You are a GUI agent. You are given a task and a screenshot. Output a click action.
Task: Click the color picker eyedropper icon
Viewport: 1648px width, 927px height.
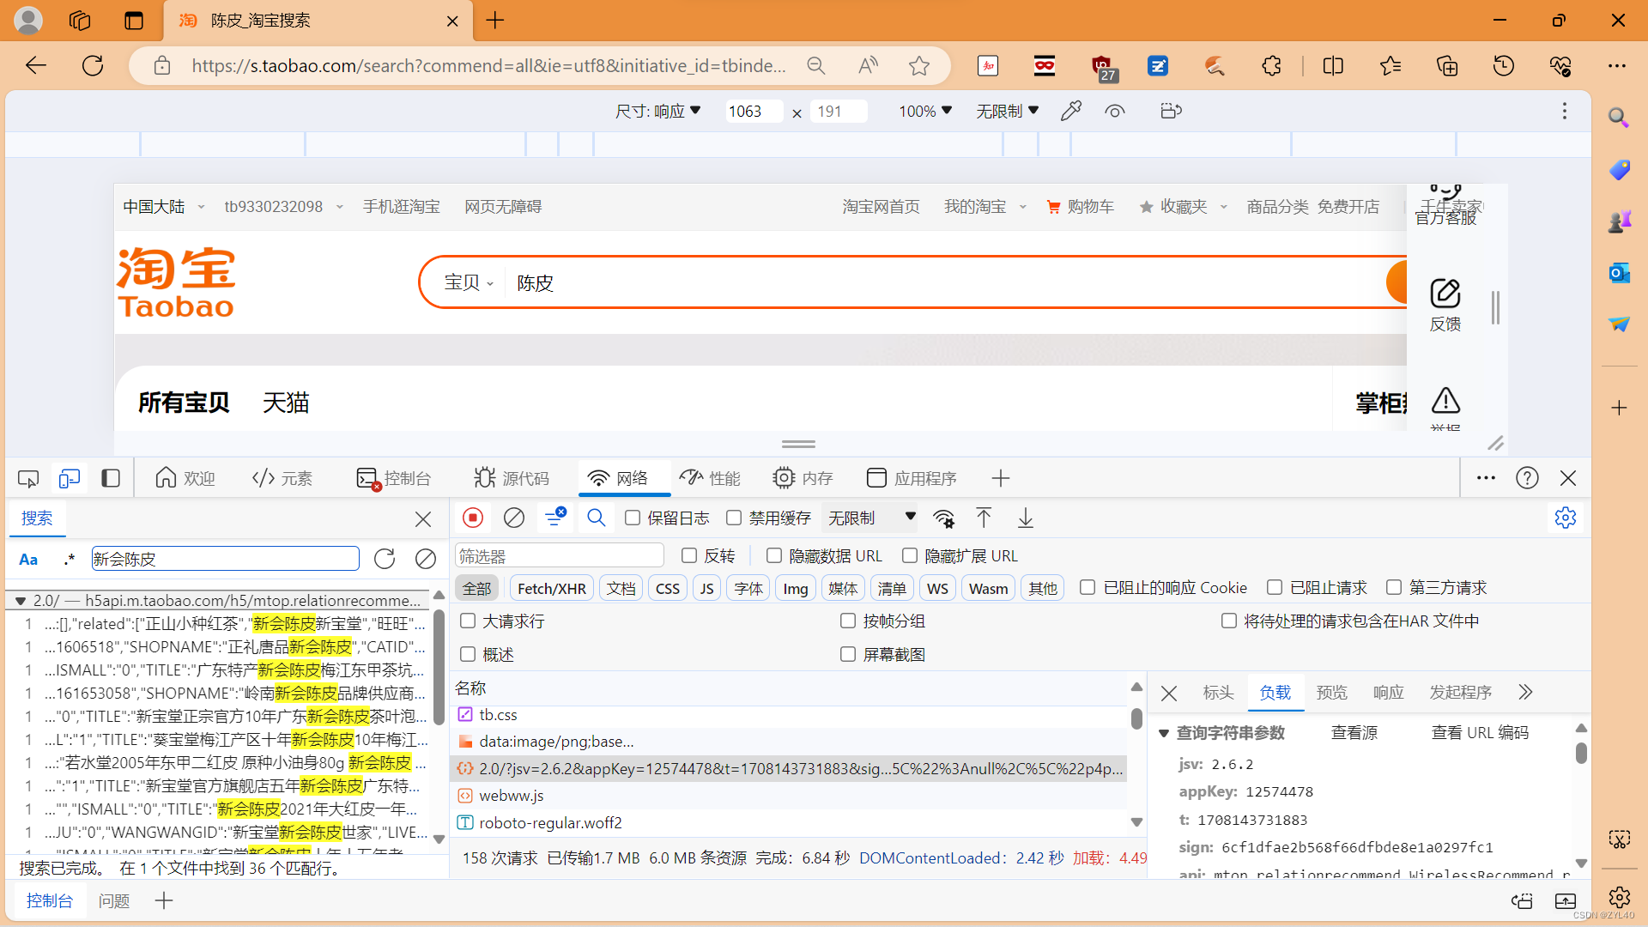coord(1071,111)
